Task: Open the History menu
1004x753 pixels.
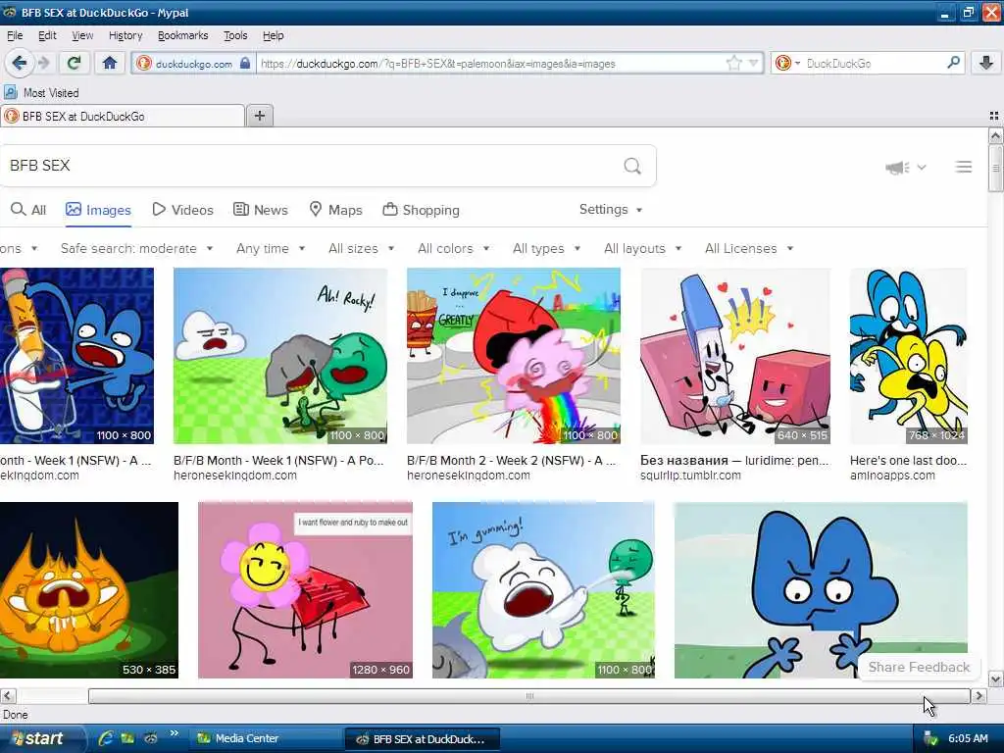Action: coord(125,35)
